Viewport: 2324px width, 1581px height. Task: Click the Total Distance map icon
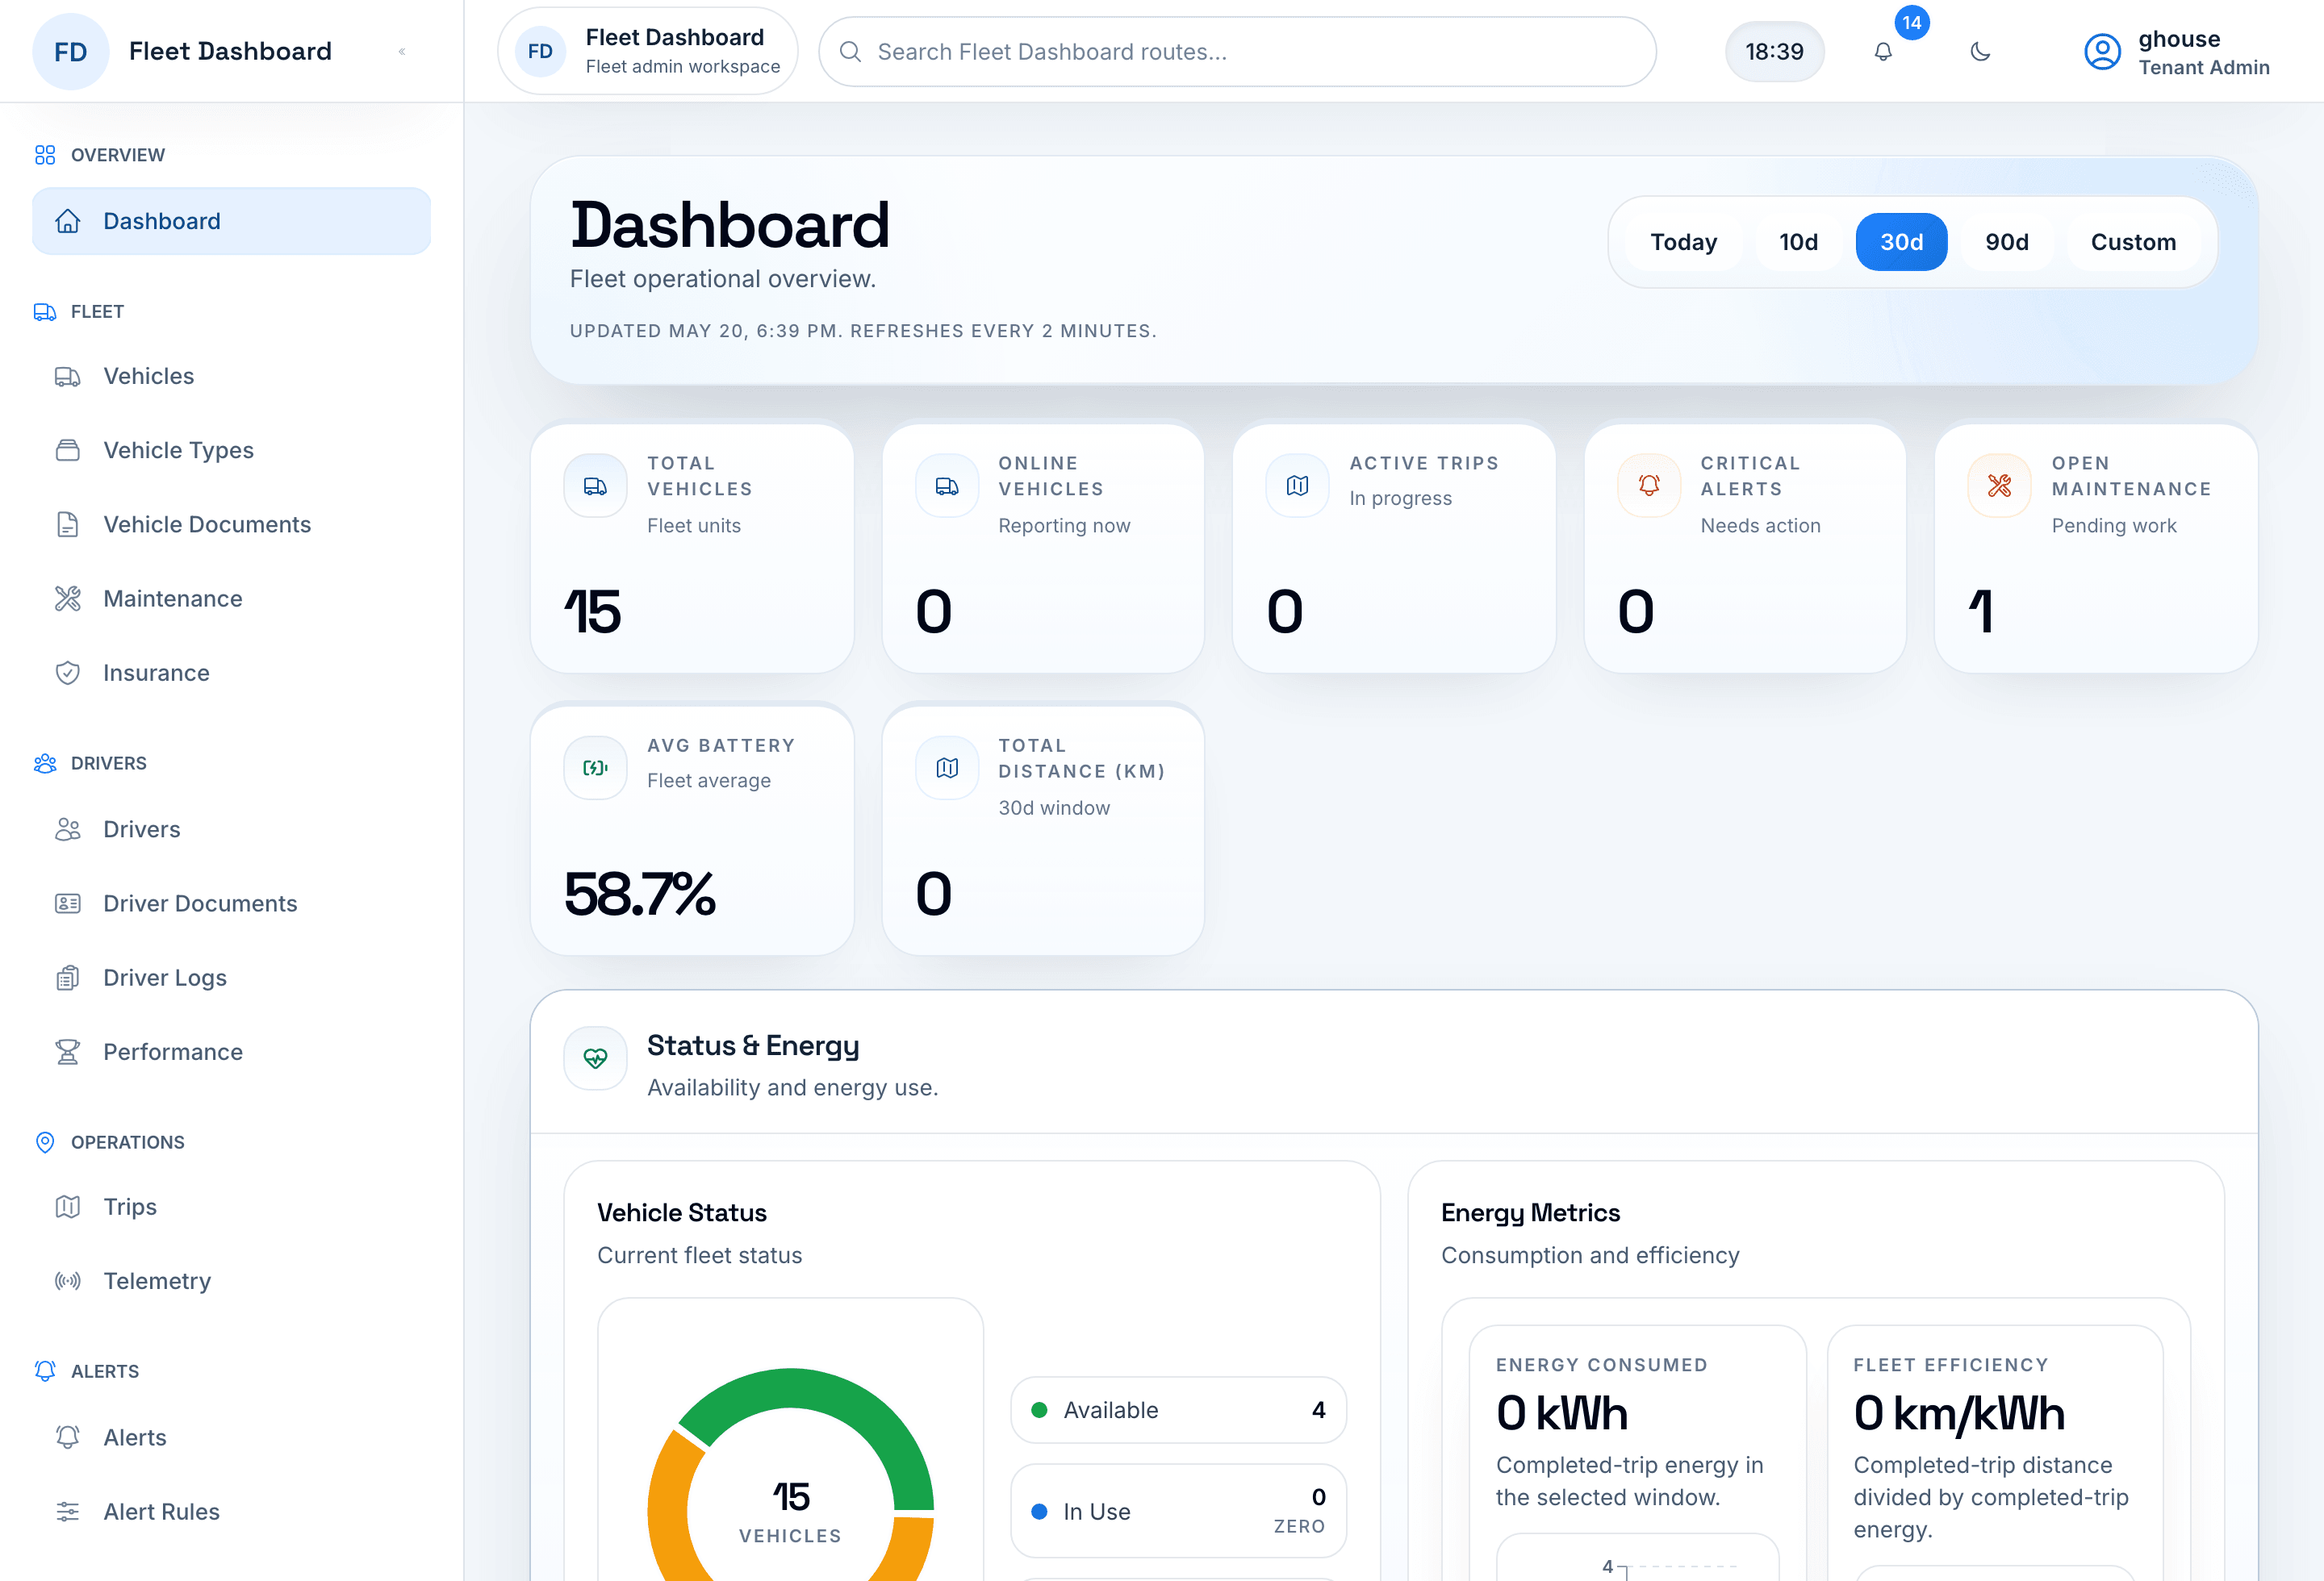946,768
